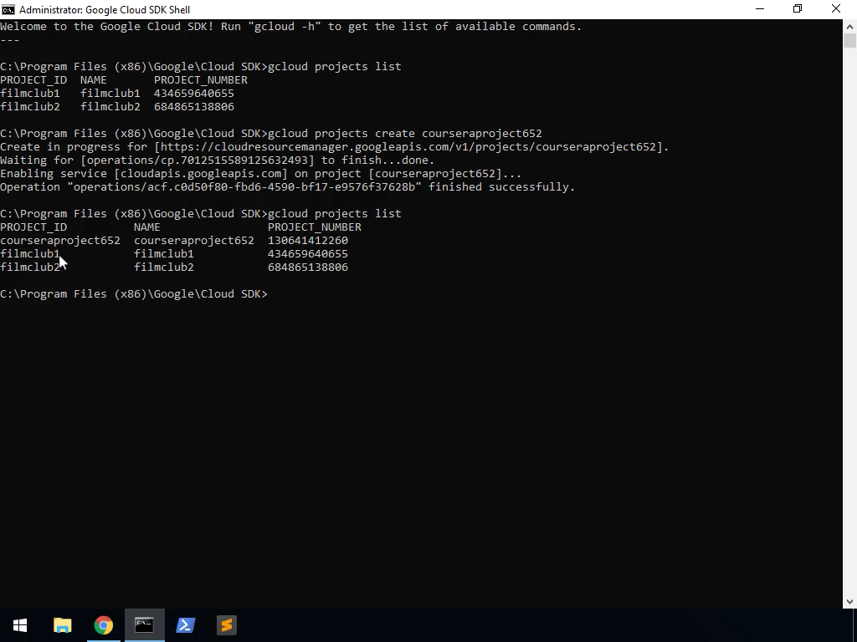Click the command prompt icon in the title bar
Viewport: 857px width, 642px height.
coord(8,9)
